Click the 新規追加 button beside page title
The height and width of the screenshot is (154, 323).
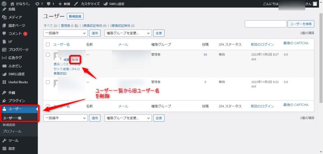(75, 16)
